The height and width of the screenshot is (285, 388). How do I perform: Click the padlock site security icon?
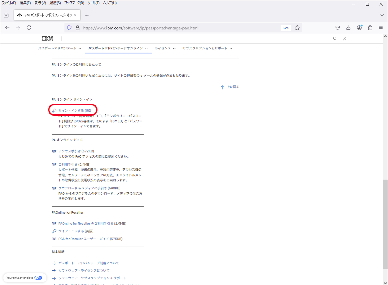pyautogui.click(x=77, y=28)
